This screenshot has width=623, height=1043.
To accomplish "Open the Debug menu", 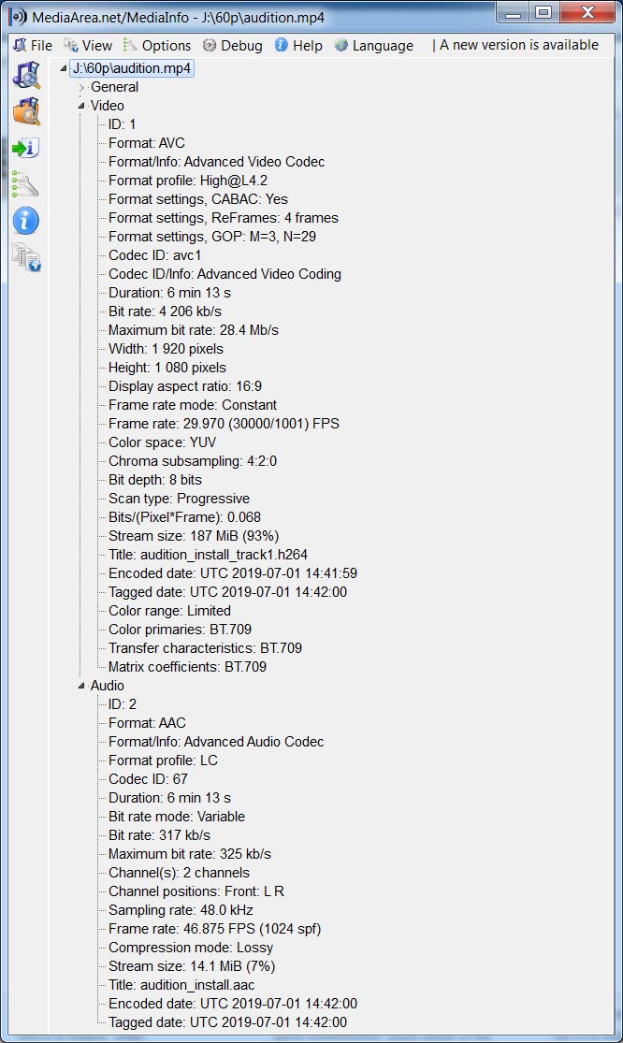I will coord(233,45).
